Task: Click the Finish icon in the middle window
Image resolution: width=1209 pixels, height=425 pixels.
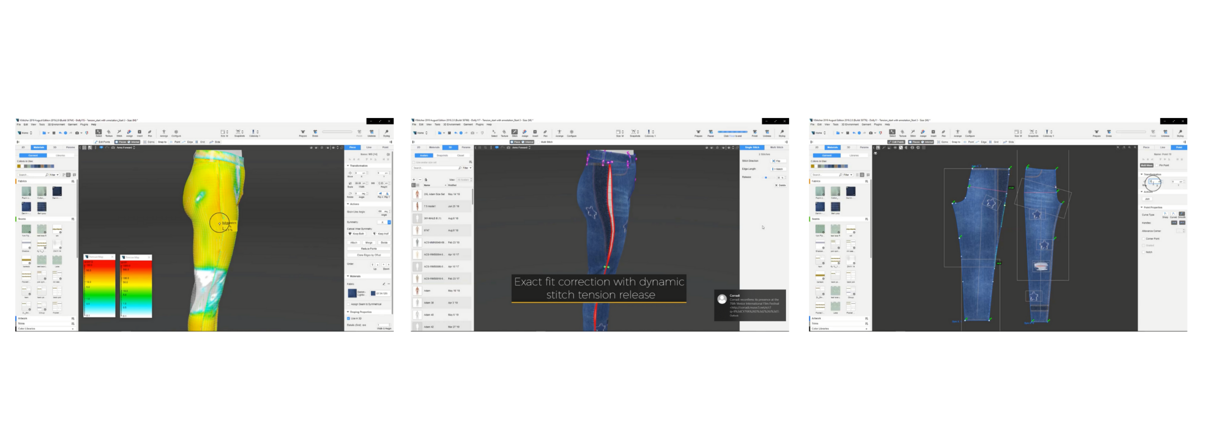Action: 755,133
